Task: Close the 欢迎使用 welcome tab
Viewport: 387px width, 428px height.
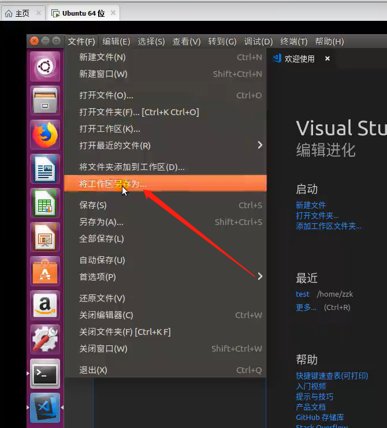Action: [328, 58]
